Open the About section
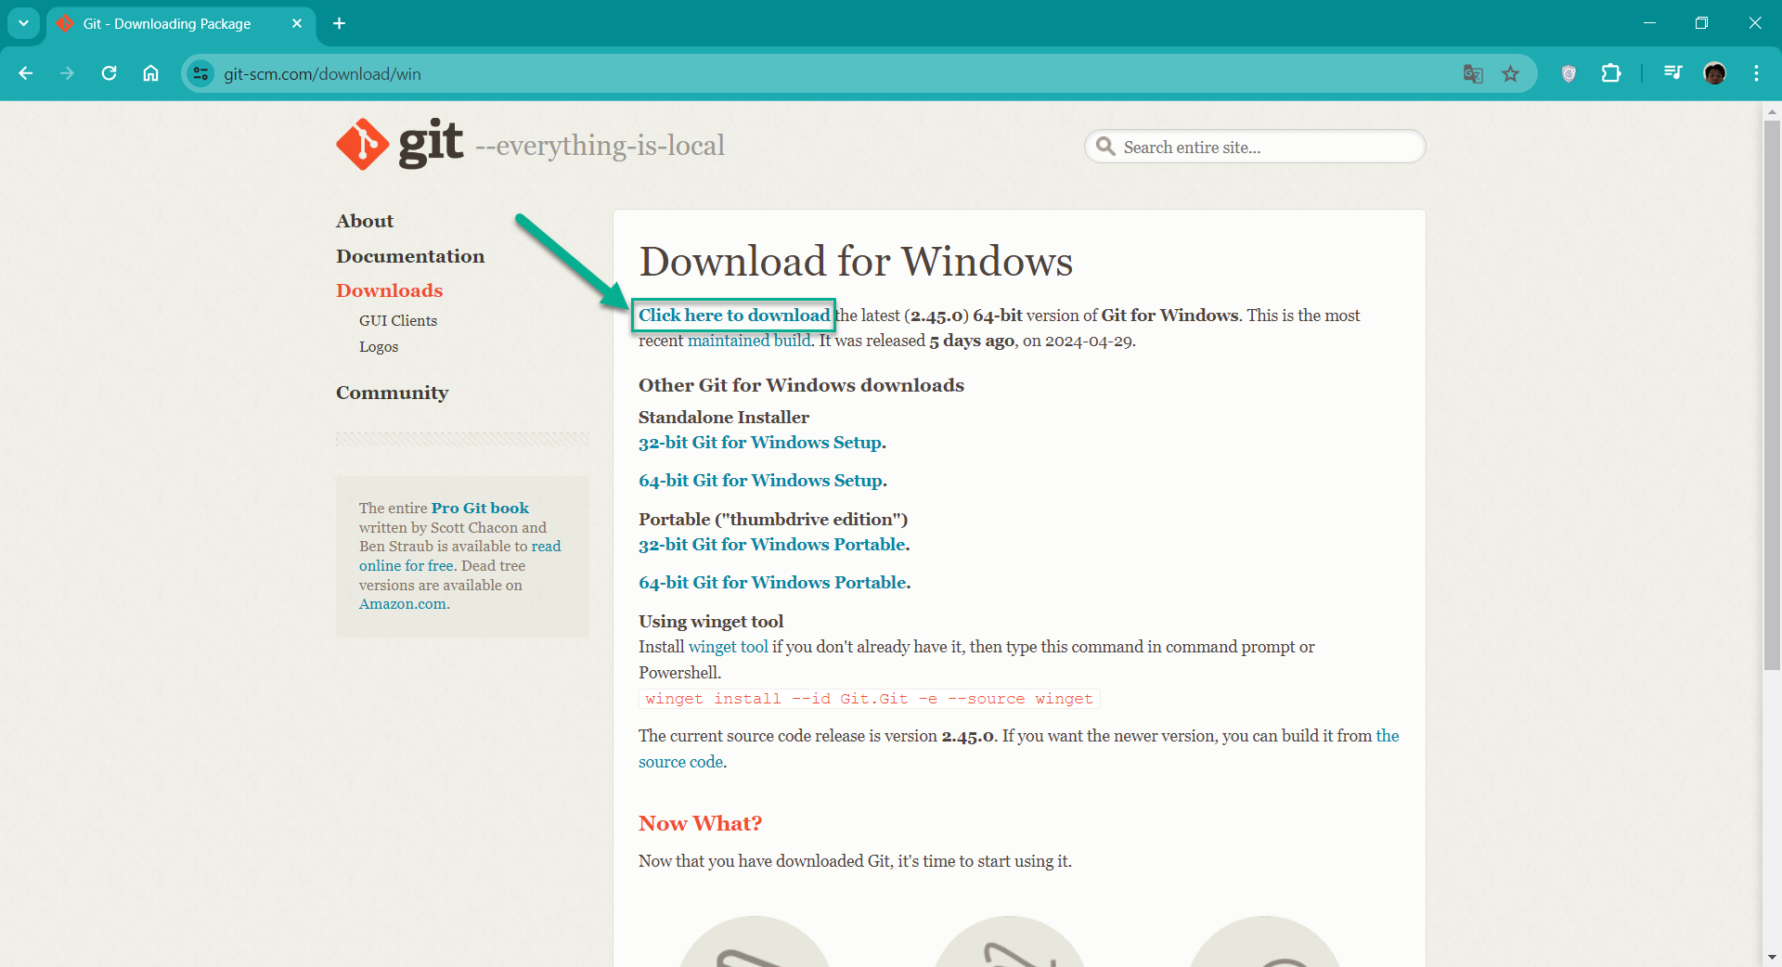This screenshot has width=1782, height=967. (x=365, y=221)
